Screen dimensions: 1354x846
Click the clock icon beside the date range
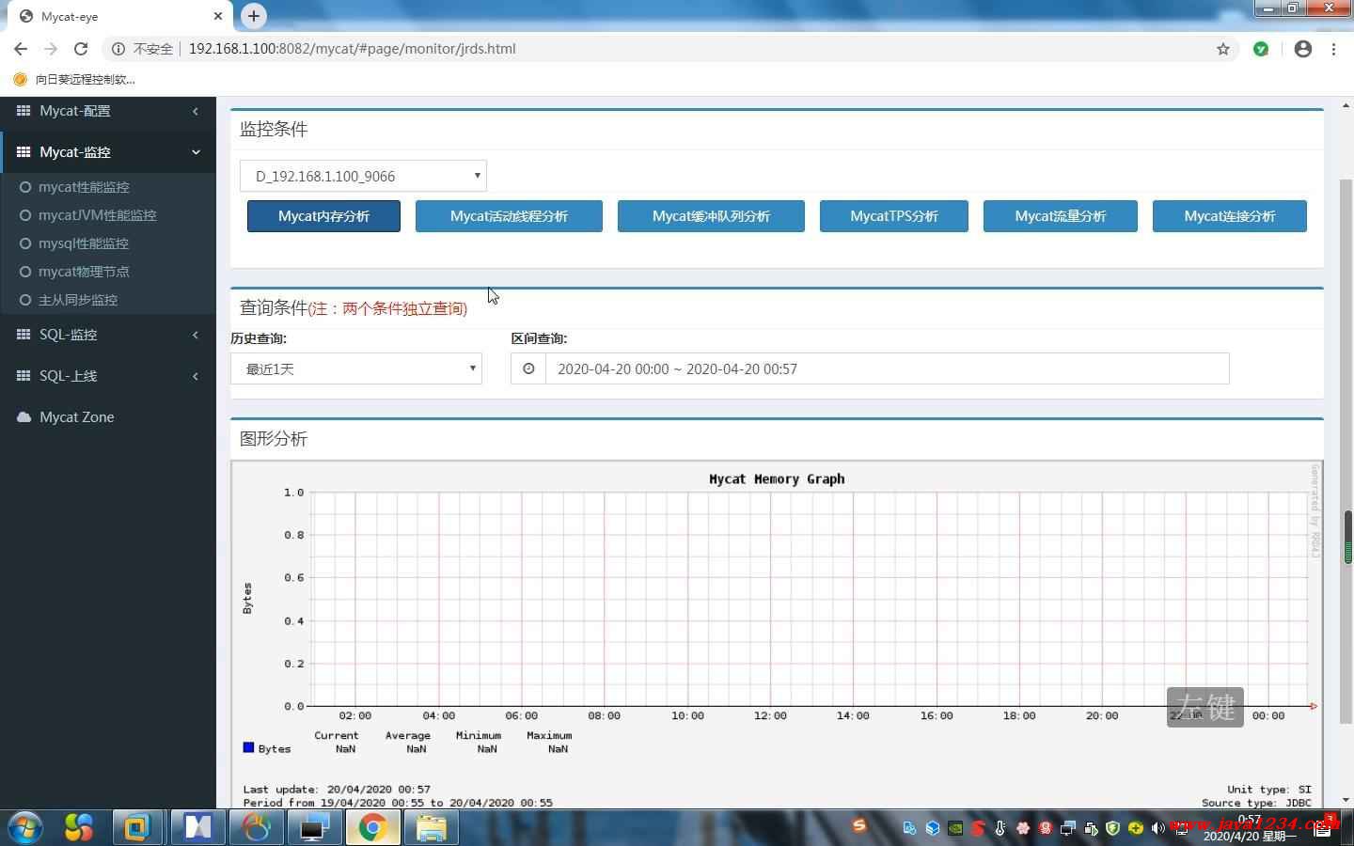click(528, 368)
